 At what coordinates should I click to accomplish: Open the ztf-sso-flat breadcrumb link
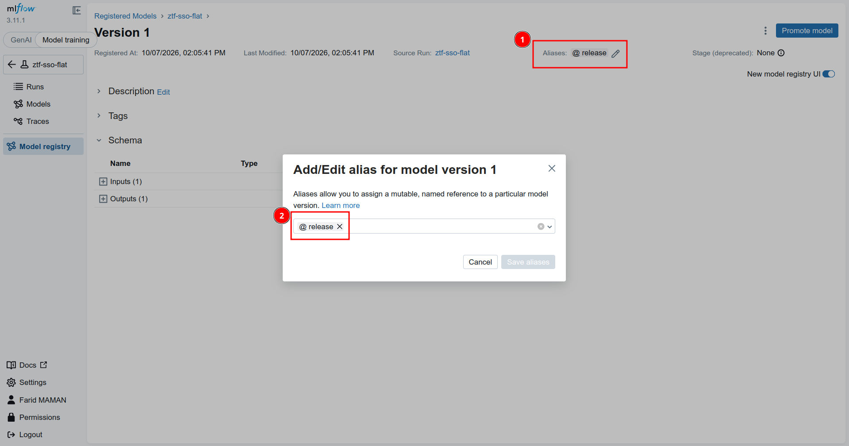pos(185,16)
